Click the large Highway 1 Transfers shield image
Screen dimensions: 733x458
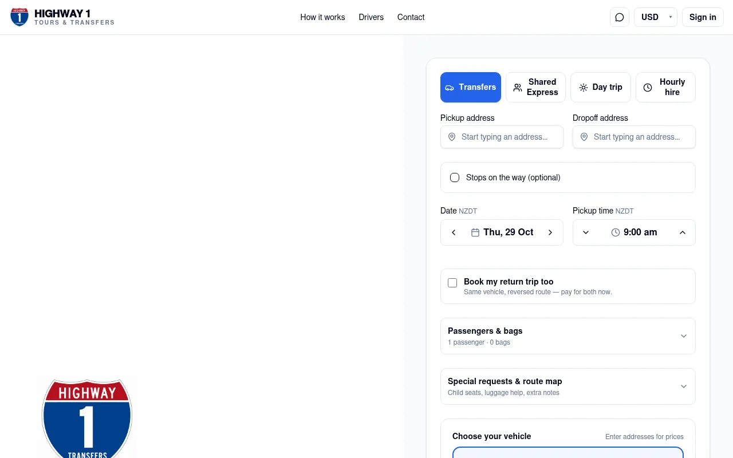(87, 418)
